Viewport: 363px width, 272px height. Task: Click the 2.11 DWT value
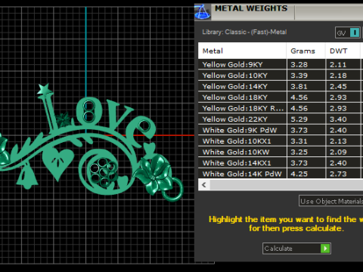(x=338, y=65)
